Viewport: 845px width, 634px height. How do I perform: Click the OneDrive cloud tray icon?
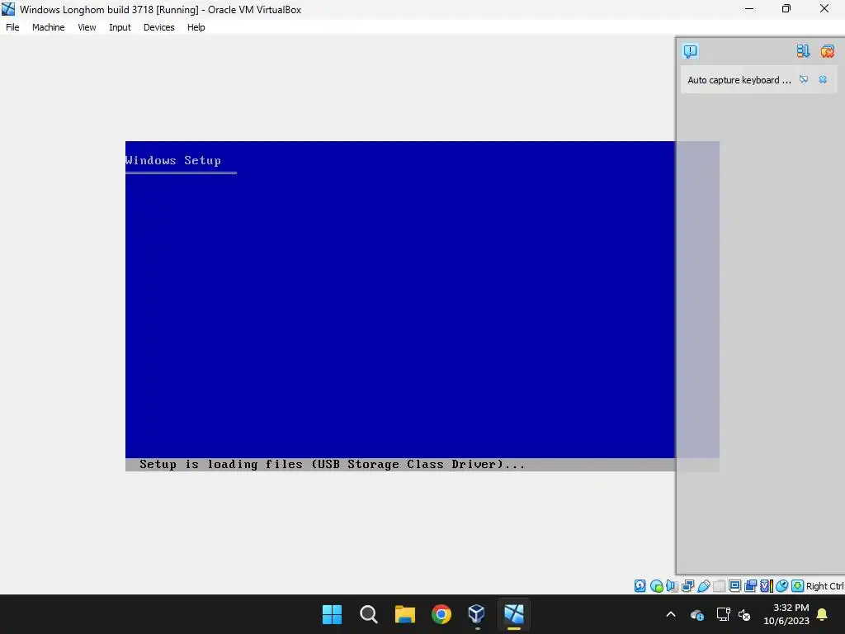point(697,614)
